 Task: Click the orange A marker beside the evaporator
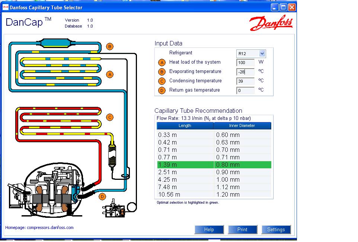109,74
